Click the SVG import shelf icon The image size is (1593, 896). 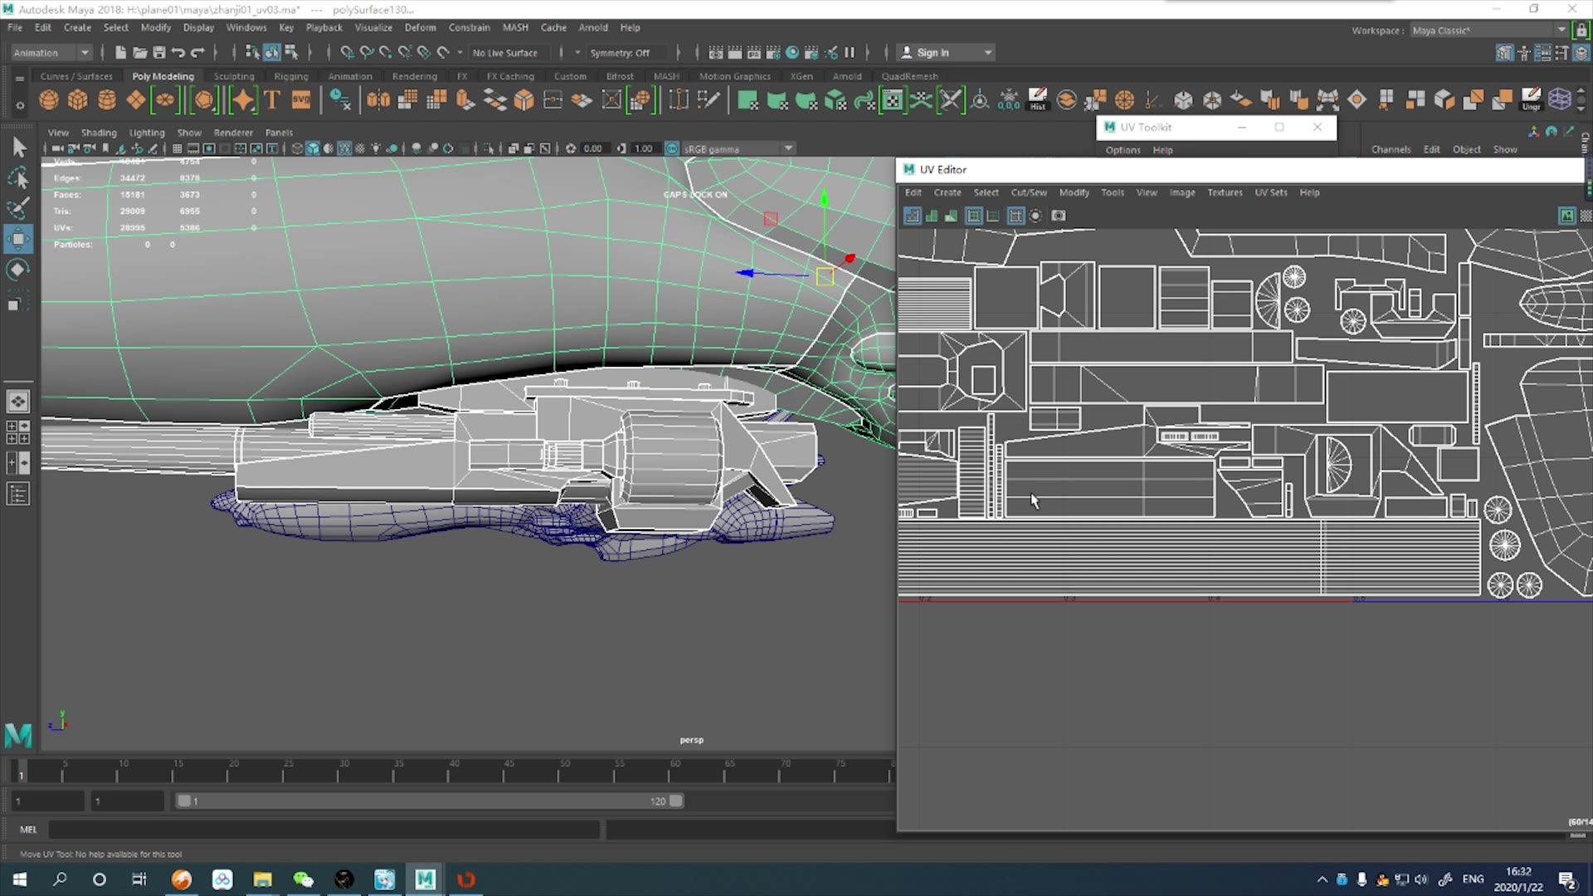(300, 100)
